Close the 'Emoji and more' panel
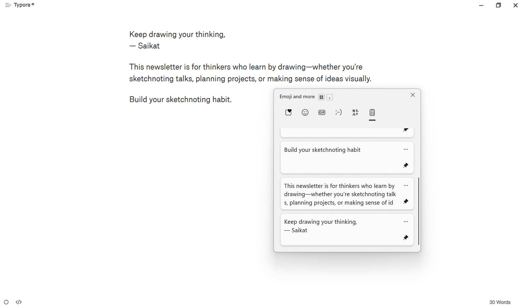525x308 pixels. pyautogui.click(x=412, y=95)
